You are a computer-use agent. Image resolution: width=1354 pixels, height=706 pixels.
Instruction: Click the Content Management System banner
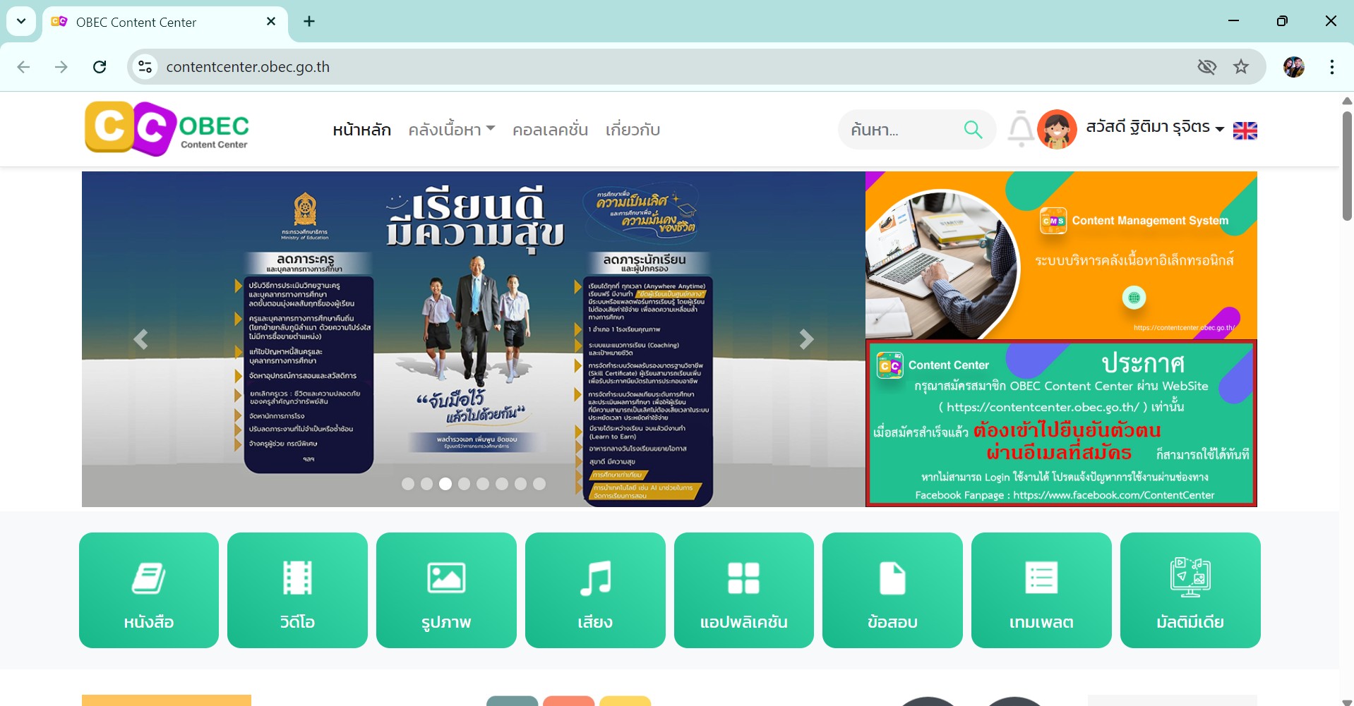pyautogui.click(x=1060, y=255)
